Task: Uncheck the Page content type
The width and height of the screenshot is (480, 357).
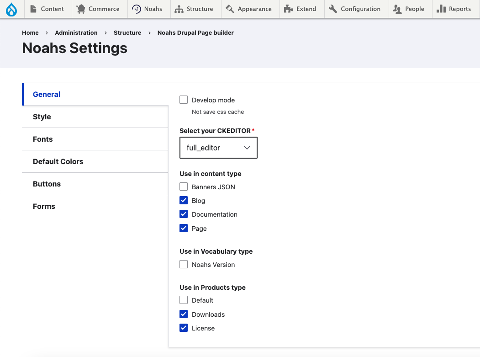Action: click(184, 228)
